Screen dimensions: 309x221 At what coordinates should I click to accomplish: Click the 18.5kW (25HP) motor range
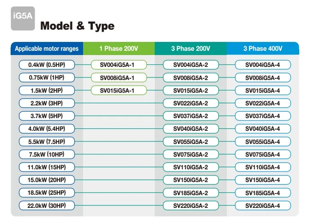pyautogui.click(x=47, y=193)
